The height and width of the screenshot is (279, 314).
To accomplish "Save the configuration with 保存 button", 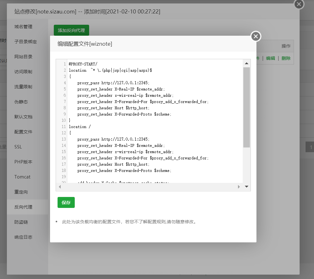I will pos(66,202).
